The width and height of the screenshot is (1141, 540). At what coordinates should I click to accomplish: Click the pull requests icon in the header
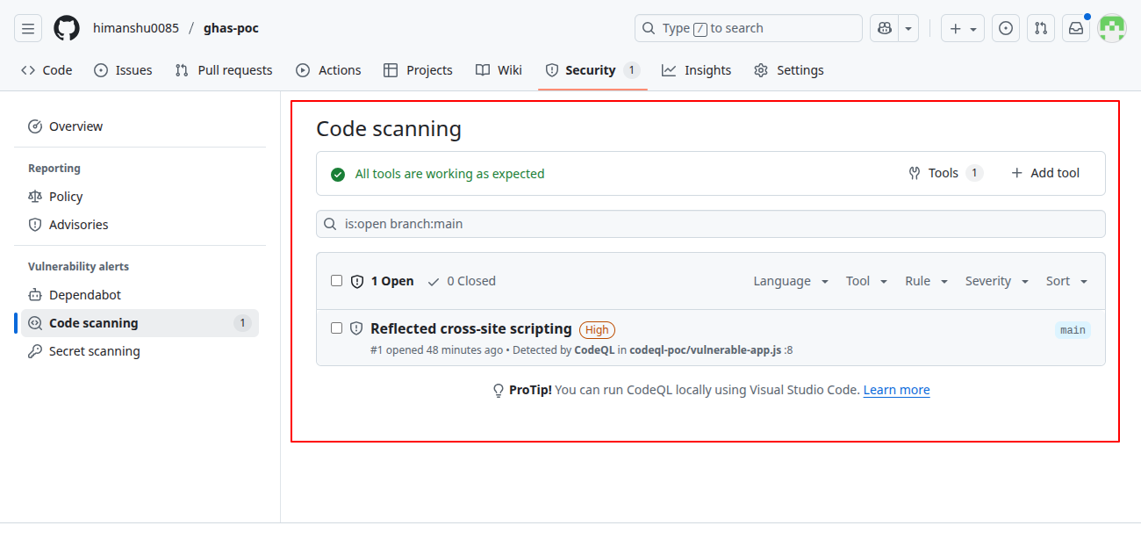point(1040,27)
